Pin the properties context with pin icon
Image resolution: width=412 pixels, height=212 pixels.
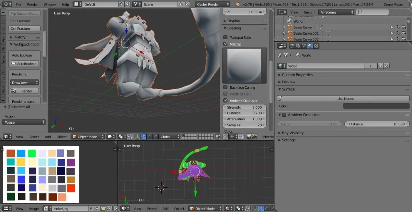click(x=280, y=55)
